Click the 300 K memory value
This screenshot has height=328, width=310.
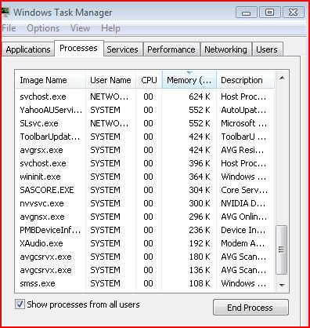200,203
